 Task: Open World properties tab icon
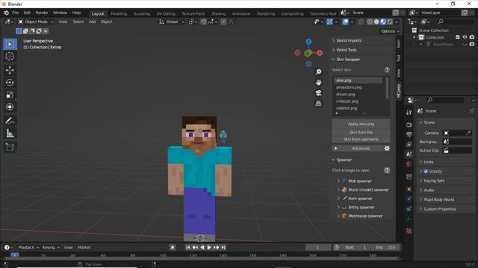coord(409,164)
